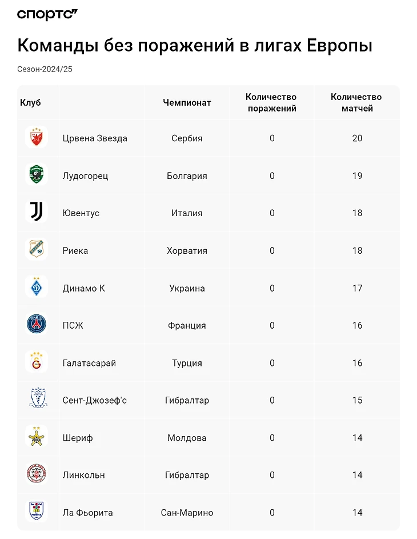Click the Спортс logo at top

click(x=47, y=15)
